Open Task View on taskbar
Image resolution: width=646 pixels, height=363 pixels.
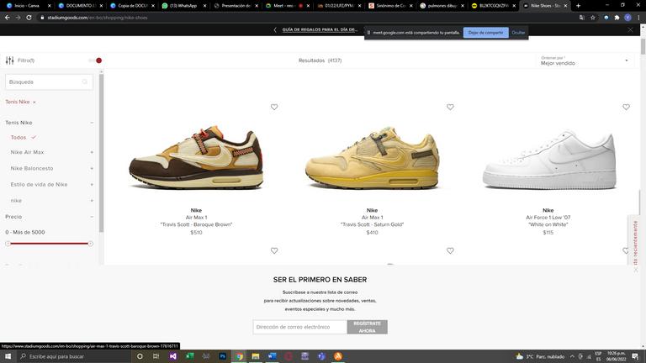pos(156,356)
